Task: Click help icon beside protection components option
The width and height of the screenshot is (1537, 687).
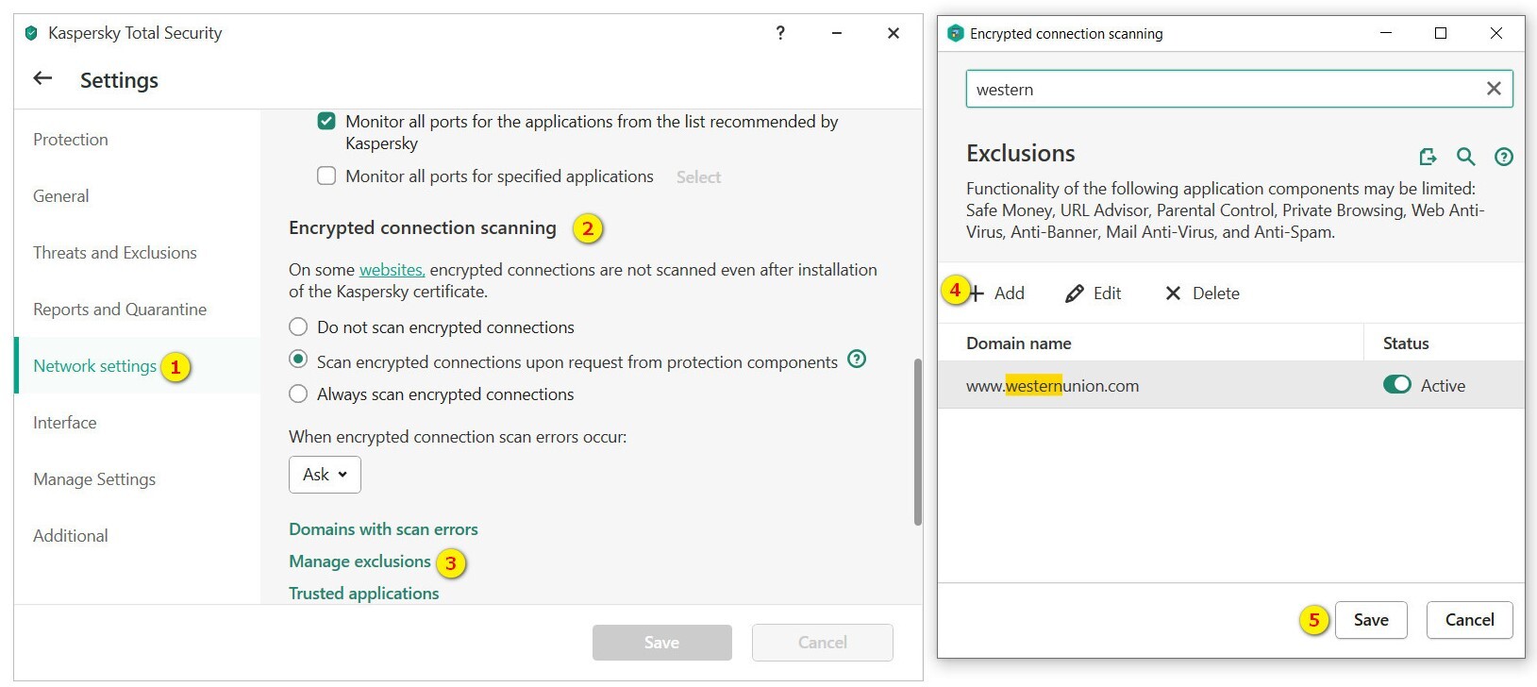Action: pyautogui.click(x=857, y=359)
